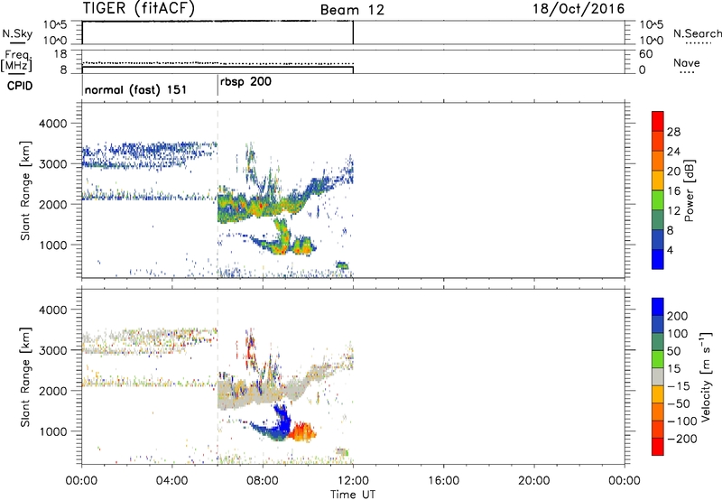Click the red-orange negative-velocity patch near 1000 km
Viewport: 722px width, 500px height.
pyautogui.click(x=302, y=431)
